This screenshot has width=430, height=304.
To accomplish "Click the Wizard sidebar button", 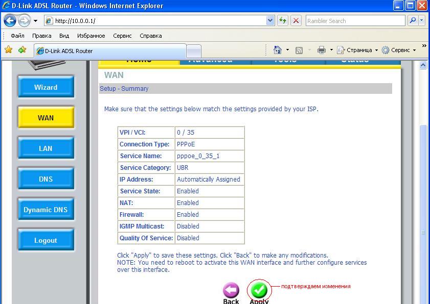I will [x=46, y=87].
